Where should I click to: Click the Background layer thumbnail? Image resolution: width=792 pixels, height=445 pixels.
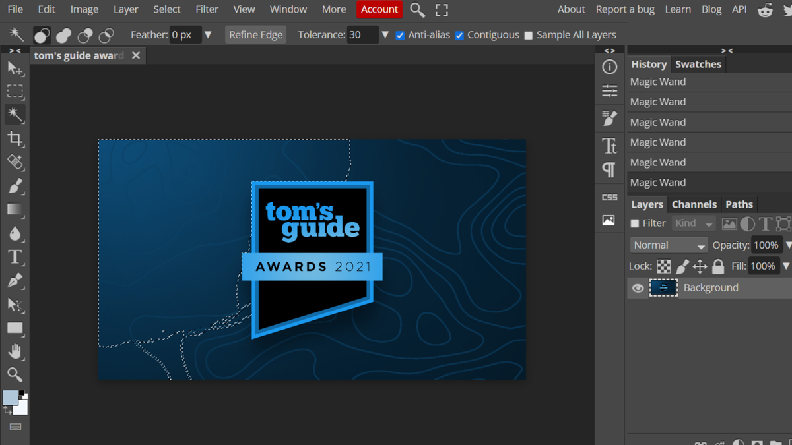(663, 287)
